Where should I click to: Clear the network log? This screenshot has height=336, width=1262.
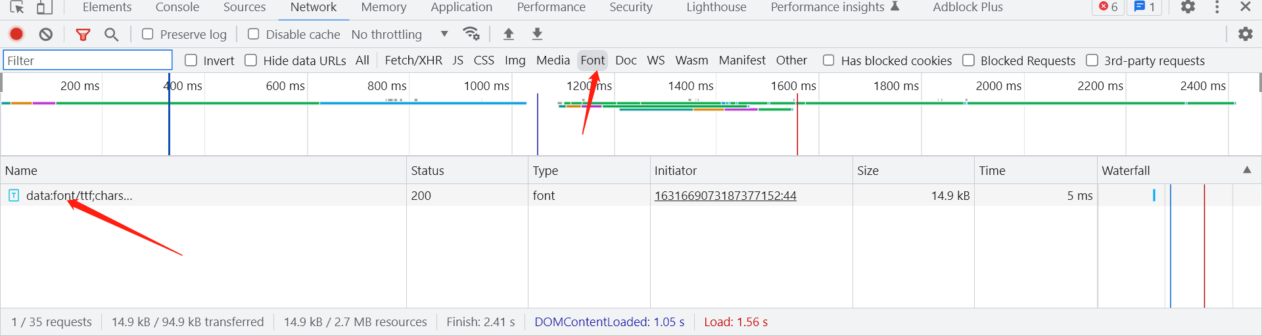(x=45, y=34)
